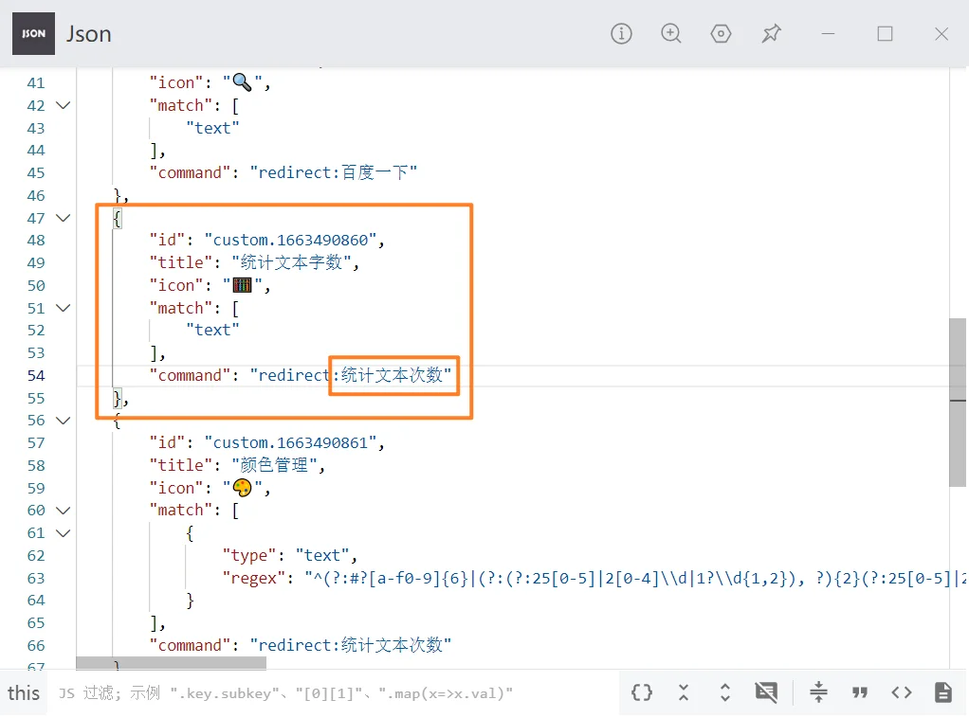The height and width of the screenshot is (718, 969).
Task: Click the document file icon
Action: [x=942, y=692]
